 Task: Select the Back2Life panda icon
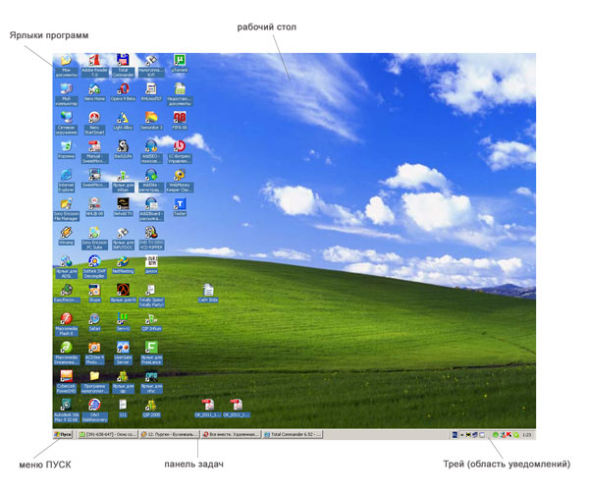[123, 149]
